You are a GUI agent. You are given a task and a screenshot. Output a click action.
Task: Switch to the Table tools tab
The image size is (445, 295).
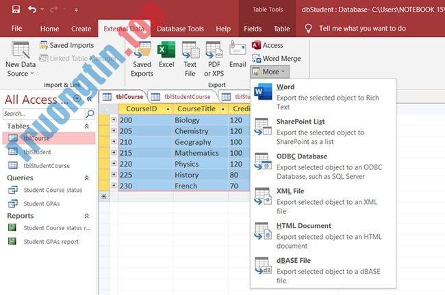coord(281,29)
